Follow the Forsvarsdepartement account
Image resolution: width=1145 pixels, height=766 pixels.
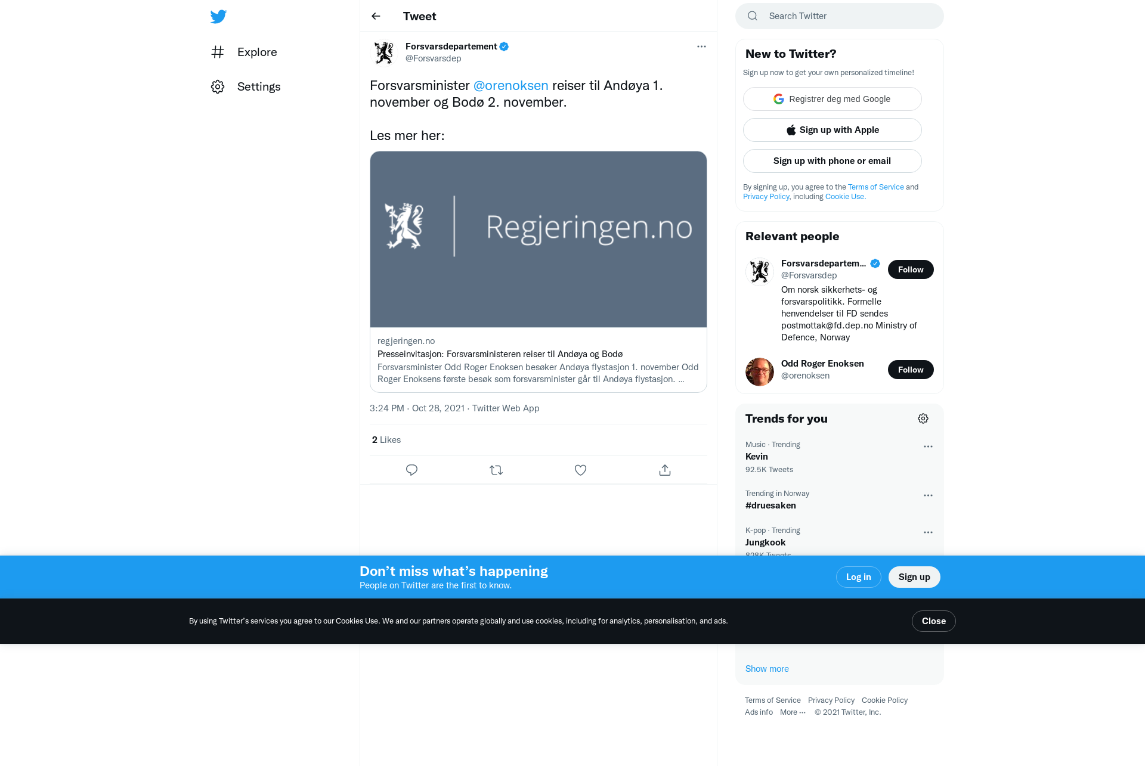point(911,269)
